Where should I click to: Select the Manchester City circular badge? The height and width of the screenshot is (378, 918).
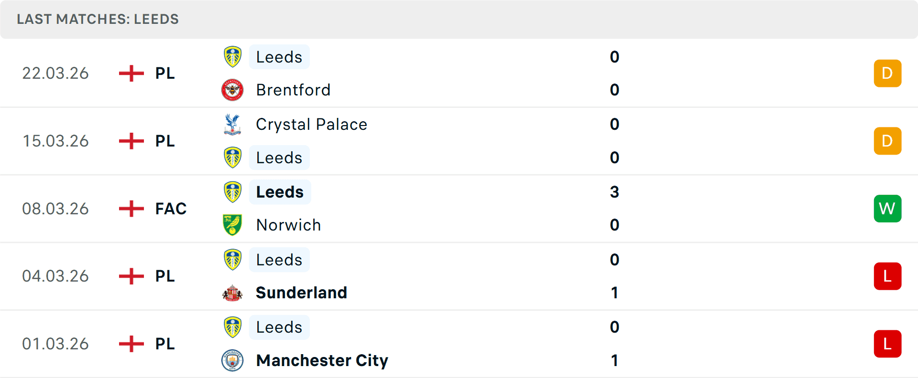tap(232, 361)
